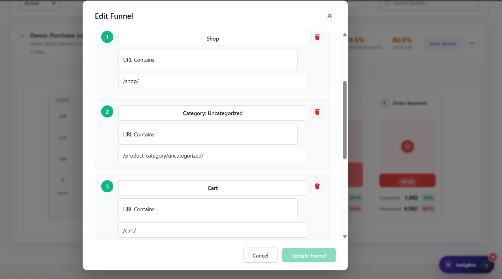Close the Edit Funnel dialog

pyautogui.click(x=329, y=16)
